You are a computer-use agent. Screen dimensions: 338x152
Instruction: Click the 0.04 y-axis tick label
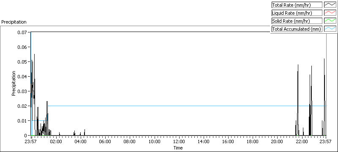(x=22, y=77)
